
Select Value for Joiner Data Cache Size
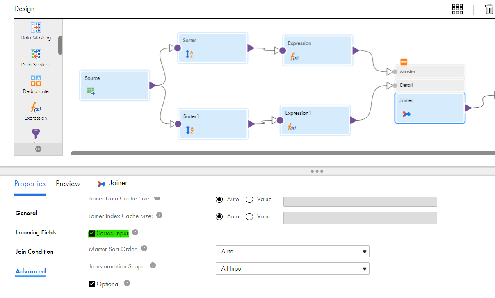249,200
